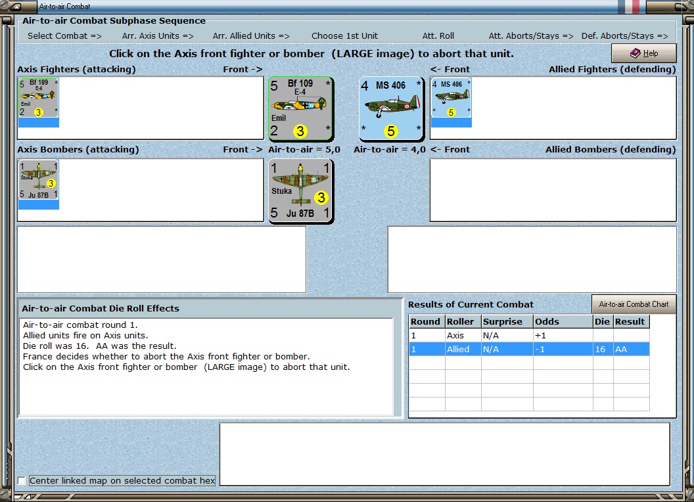Click the Round column header

click(427, 321)
